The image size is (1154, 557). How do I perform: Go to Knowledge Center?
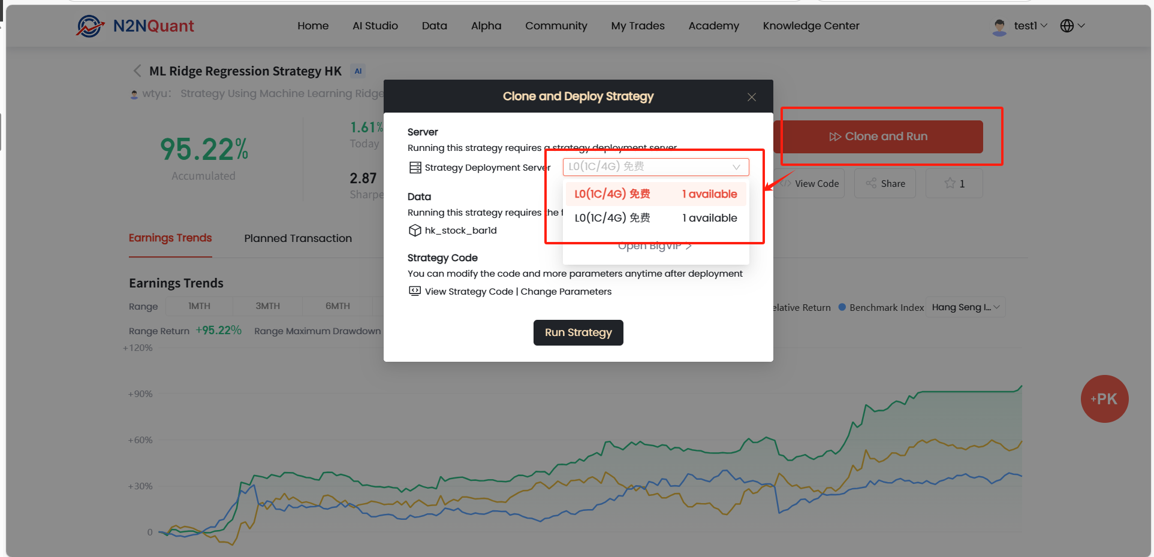coord(811,26)
